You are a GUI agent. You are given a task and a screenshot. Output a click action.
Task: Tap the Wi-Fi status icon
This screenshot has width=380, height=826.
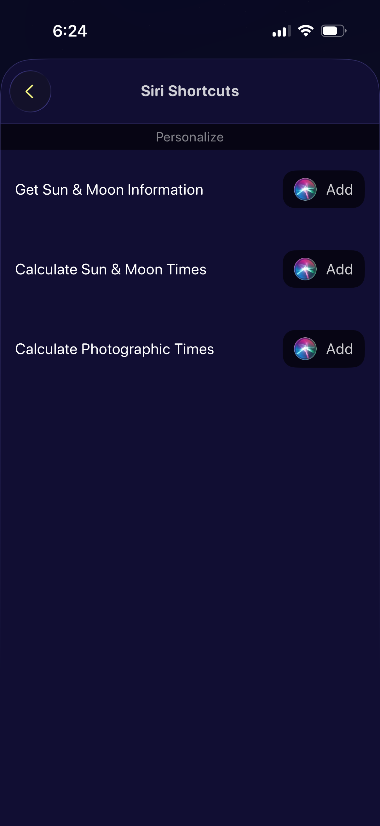[306, 31]
